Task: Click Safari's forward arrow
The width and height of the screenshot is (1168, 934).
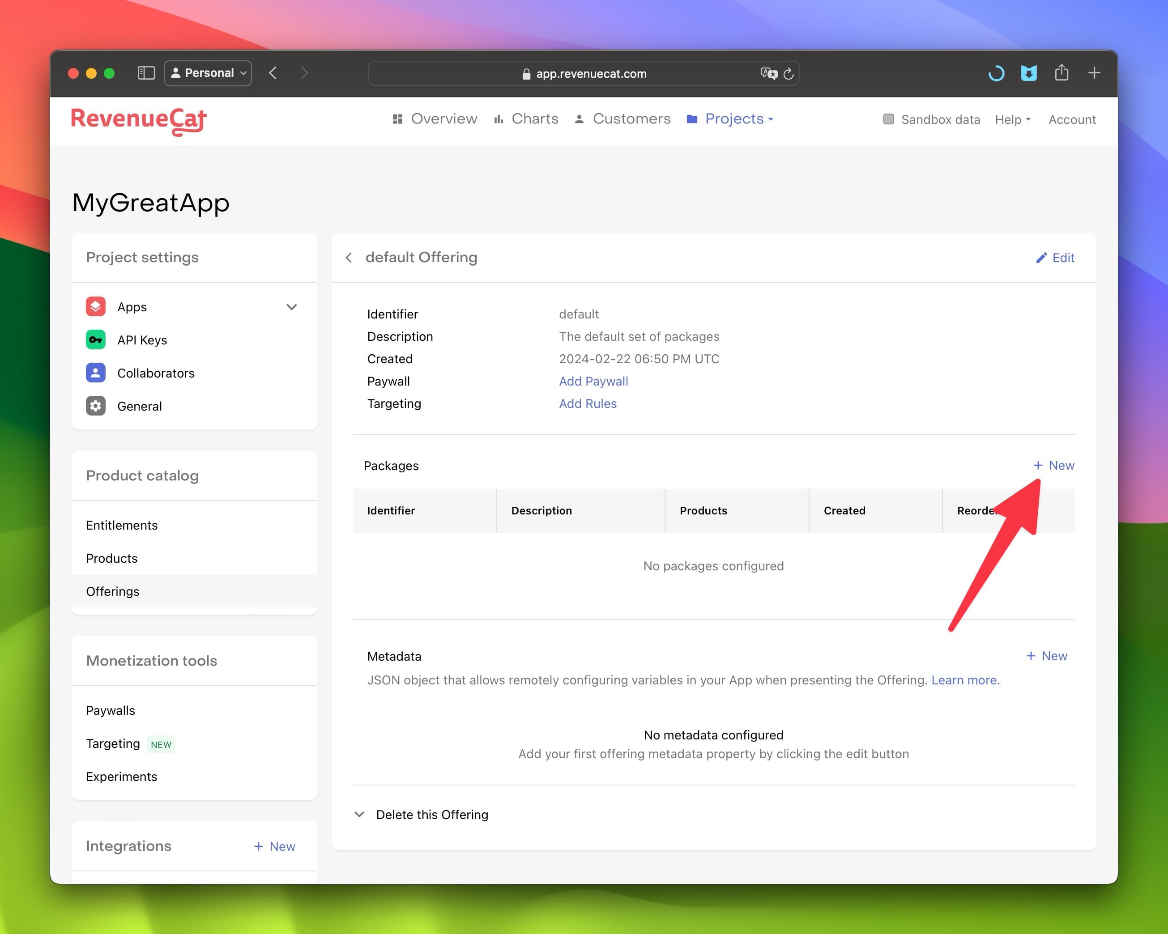Action: tap(304, 73)
